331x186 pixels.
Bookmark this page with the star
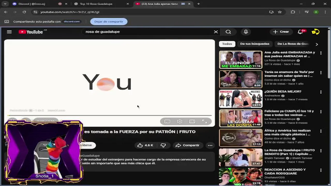pyautogui.click(x=280, y=12)
